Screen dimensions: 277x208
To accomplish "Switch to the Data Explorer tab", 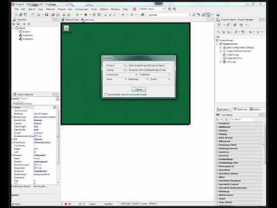I will coord(256,109).
